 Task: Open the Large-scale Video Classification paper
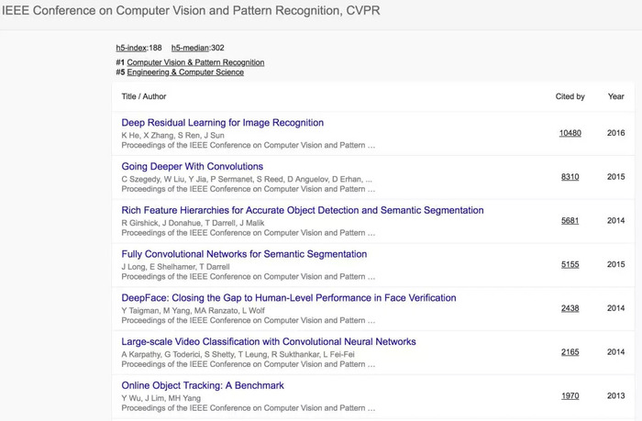point(269,341)
